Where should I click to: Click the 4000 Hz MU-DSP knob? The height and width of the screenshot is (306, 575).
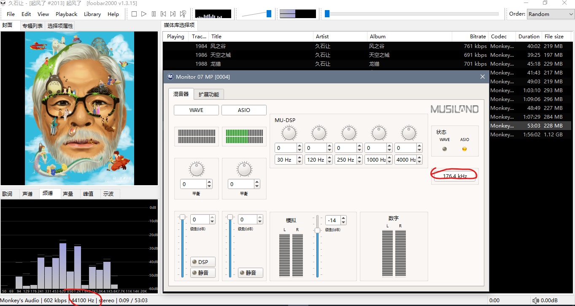pos(409,133)
